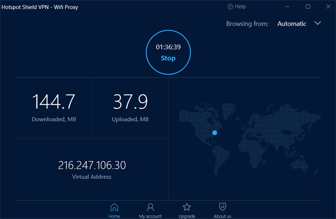Click the 01:36:39 connection timer

(168, 47)
